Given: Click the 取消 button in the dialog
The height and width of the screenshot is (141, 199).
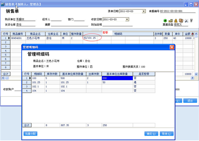Looking at the screenshot, I should 167,133.
